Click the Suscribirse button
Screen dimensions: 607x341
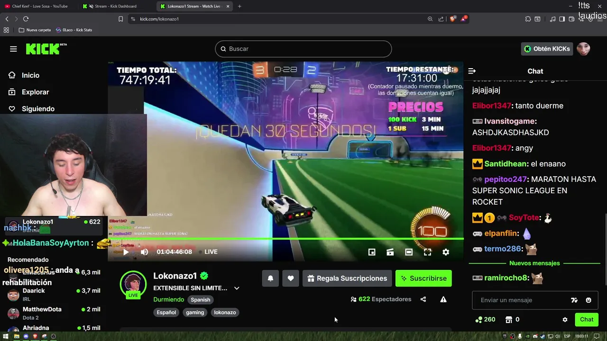(x=423, y=278)
